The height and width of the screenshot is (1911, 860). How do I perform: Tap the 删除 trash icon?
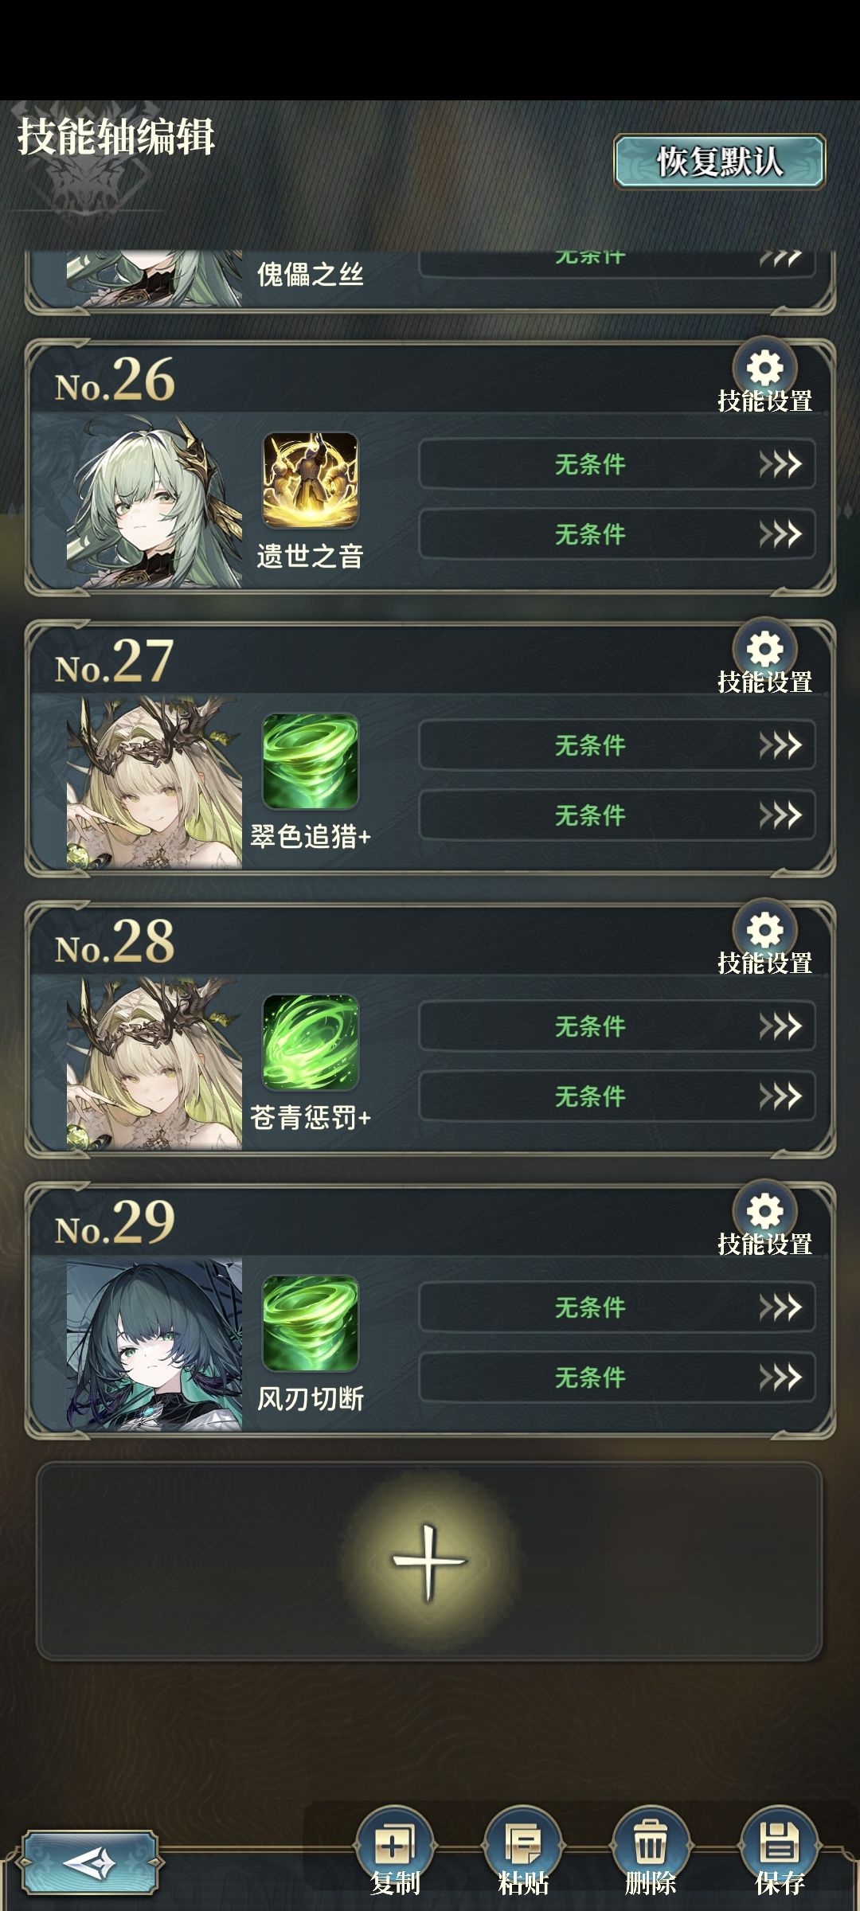click(x=651, y=1843)
